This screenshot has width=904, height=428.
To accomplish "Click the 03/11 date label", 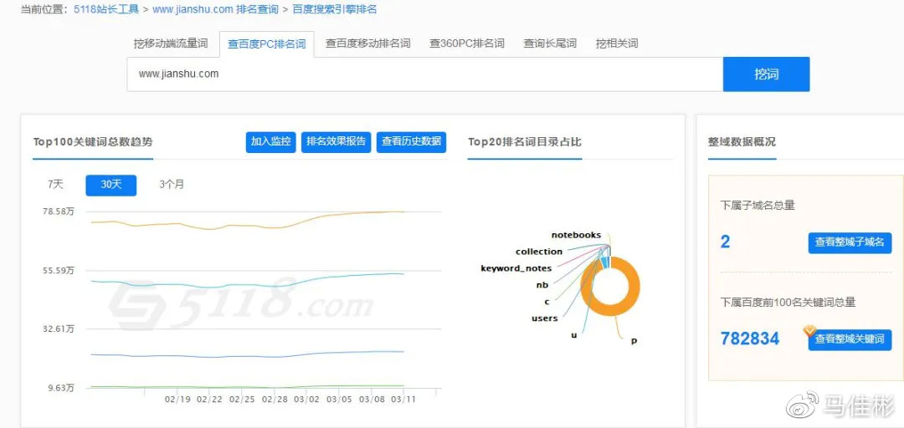I will [x=404, y=400].
